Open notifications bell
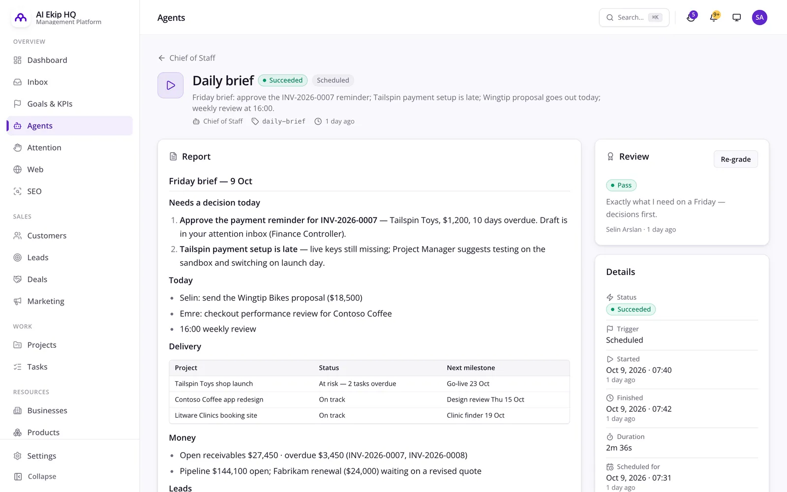The height and width of the screenshot is (492, 787). tap(714, 18)
